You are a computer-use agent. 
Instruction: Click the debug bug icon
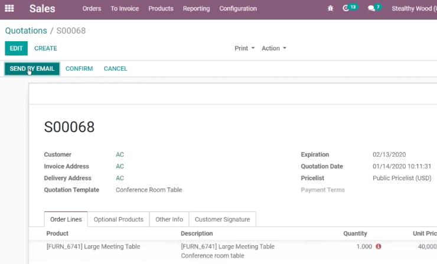[330, 8]
